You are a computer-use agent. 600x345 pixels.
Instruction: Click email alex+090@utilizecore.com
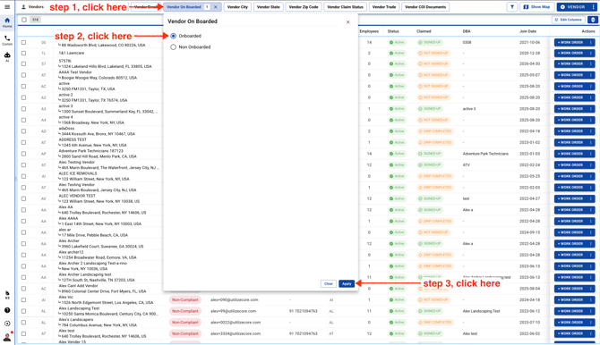coord(235,300)
